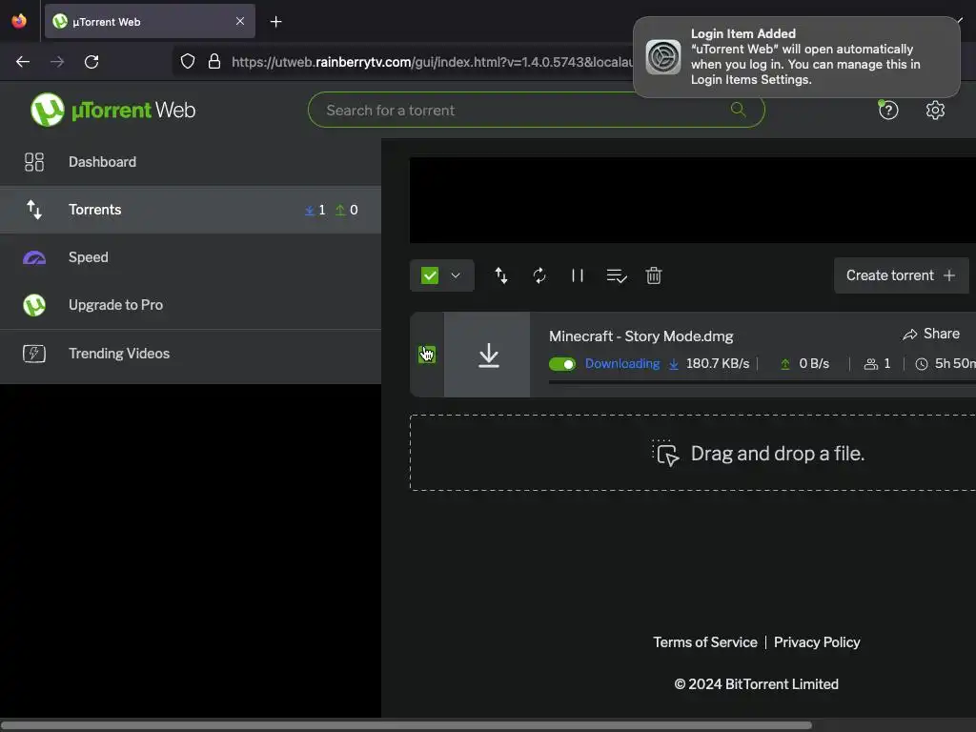Click the Share arrow icon
Screen dimensions: 976x732
[x=910, y=335]
